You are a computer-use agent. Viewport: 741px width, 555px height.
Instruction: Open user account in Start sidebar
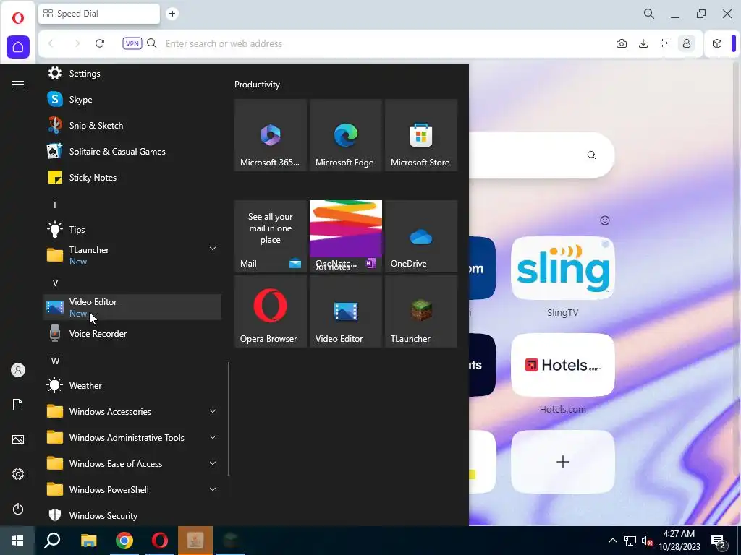point(18,370)
